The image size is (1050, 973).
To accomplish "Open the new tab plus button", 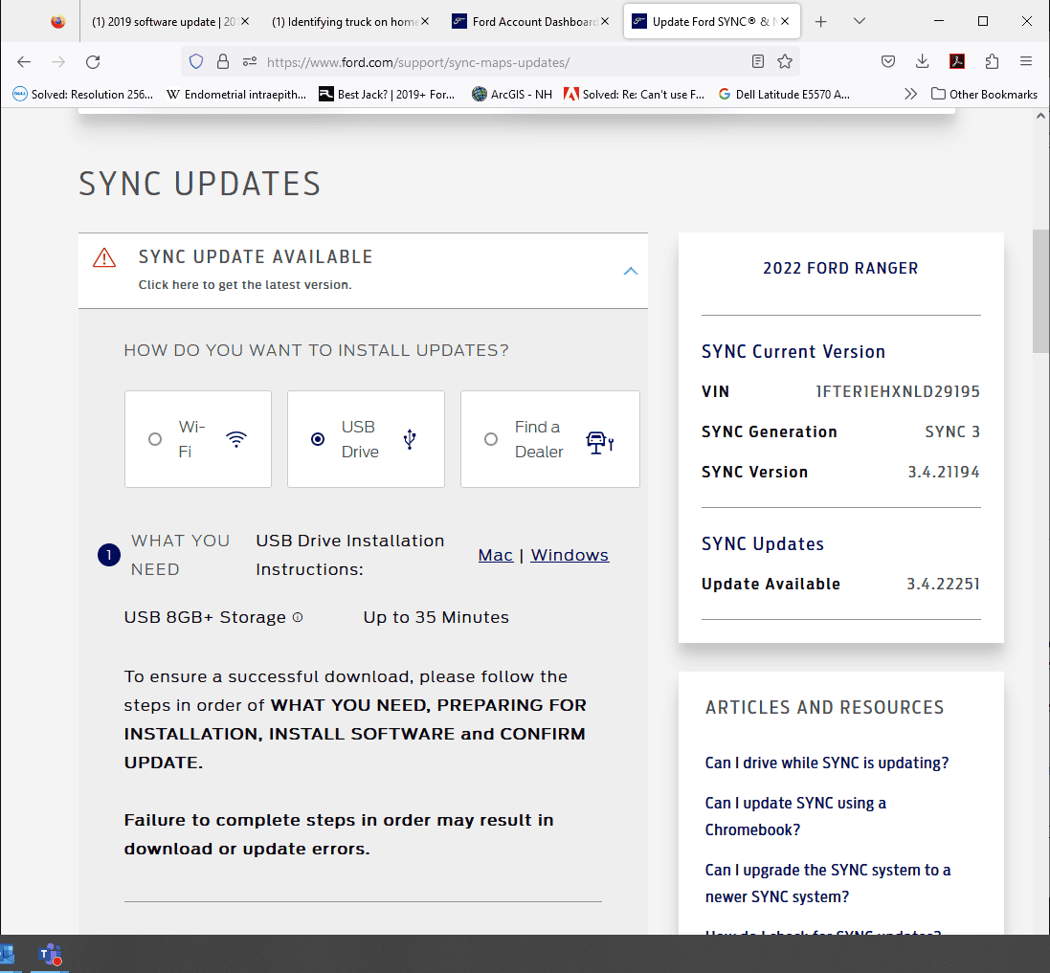I will [821, 21].
